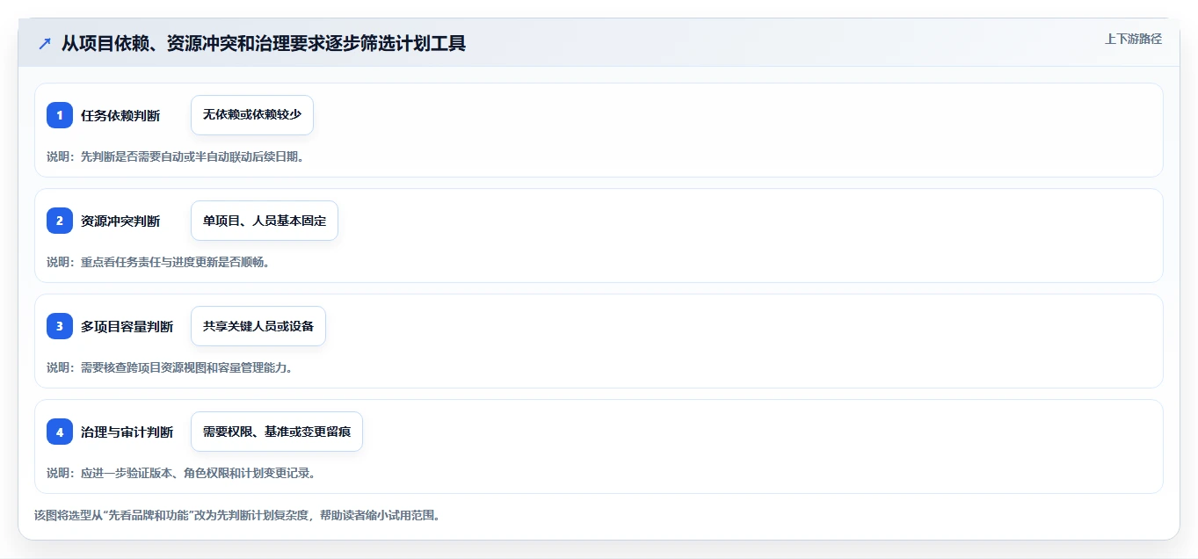Click the step 1 description about 联动后续日期

point(175,156)
